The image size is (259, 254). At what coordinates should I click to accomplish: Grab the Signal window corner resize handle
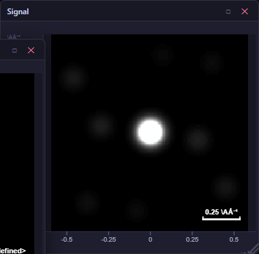click(x=254, y=249)
